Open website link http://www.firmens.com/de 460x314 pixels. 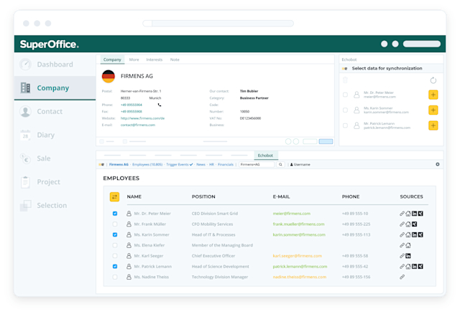(142, 118)
